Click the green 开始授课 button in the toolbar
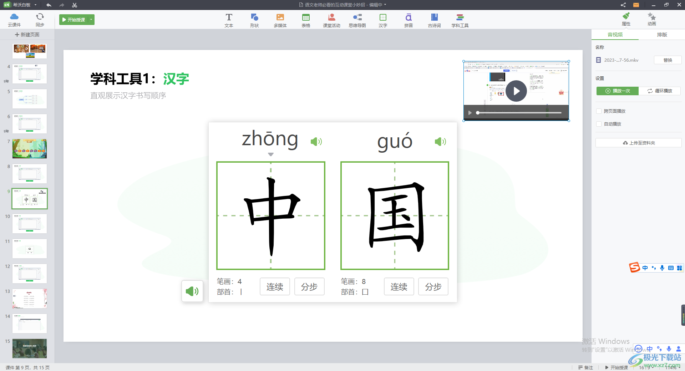685x371 pixels. pyautogui.click(x=74, y=20)
